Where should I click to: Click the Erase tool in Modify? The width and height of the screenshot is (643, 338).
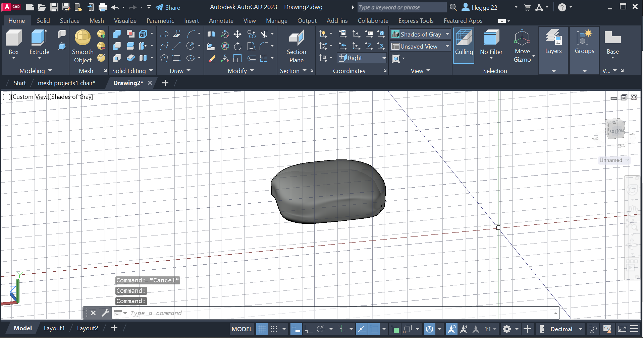[x=212, y=58]
